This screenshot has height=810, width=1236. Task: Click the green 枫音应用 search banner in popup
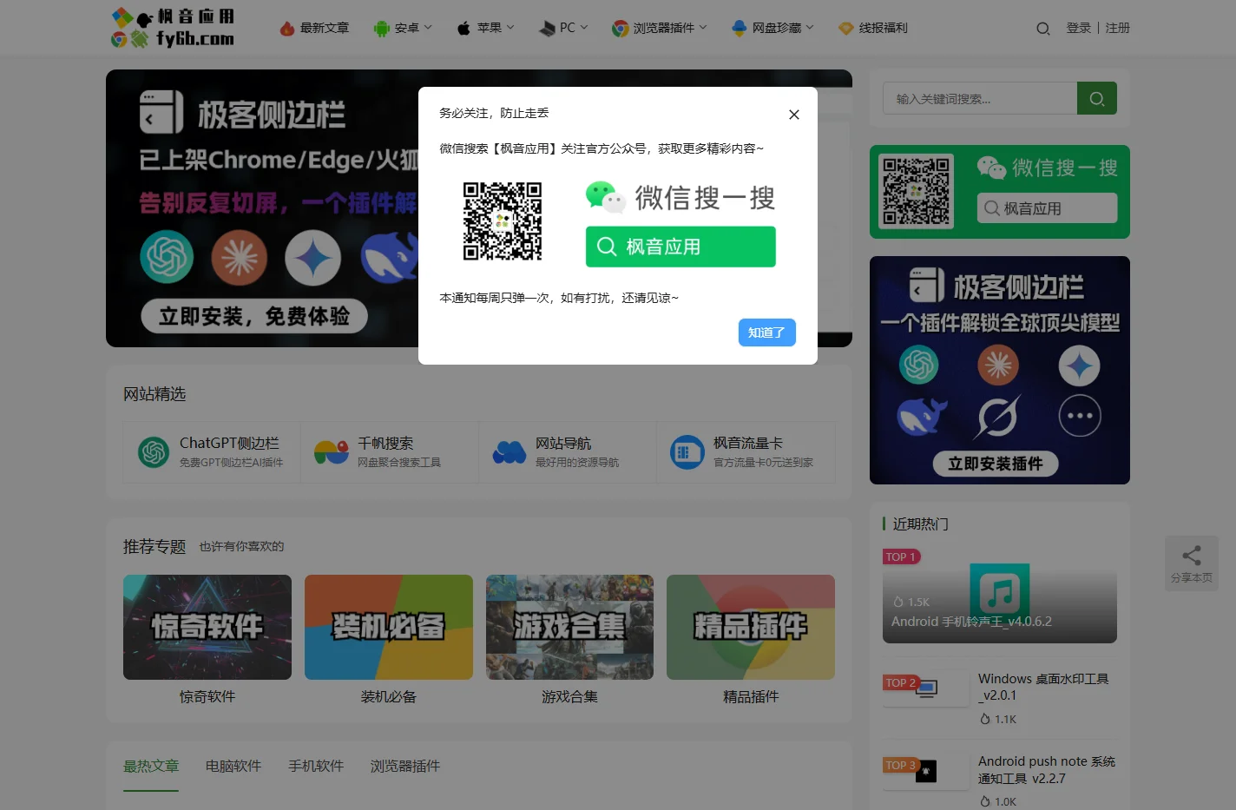680,247
